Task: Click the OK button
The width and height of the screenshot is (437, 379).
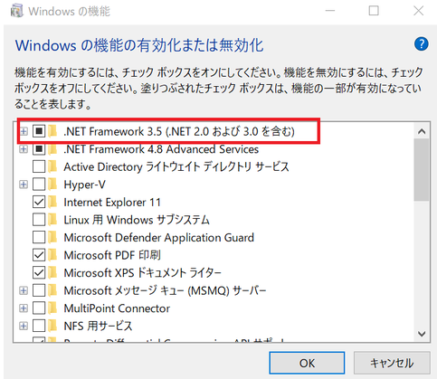Action: (x=307, y=363)
